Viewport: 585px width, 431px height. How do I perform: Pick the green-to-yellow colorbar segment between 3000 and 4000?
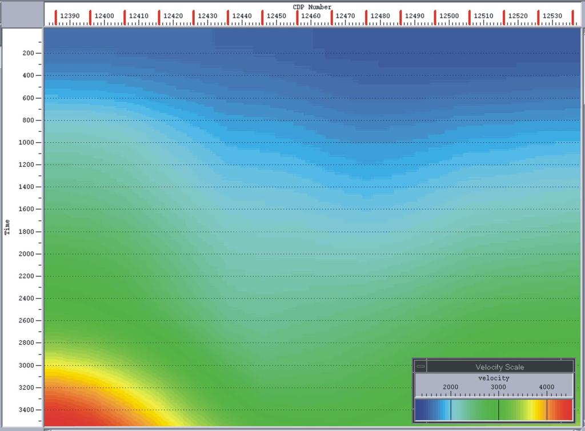(x=523, y=409)
